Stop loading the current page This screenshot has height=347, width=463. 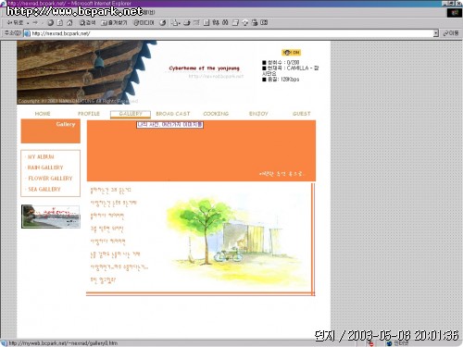point(50,22)
